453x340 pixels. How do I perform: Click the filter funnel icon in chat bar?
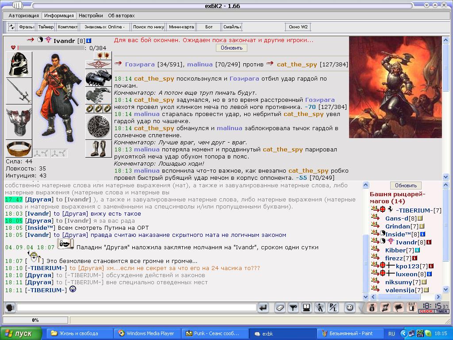pos(293,308)
